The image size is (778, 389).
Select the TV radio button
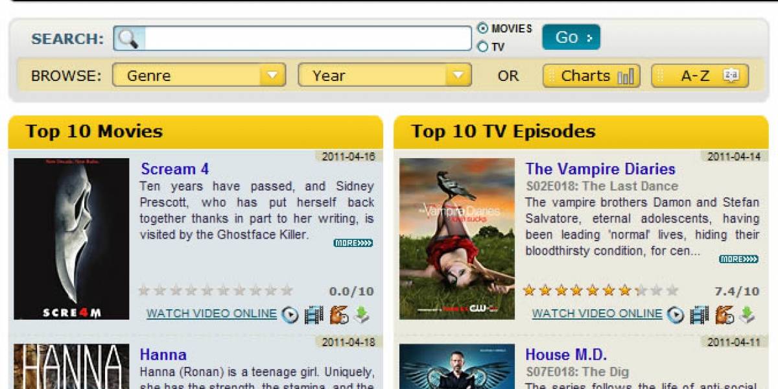[x=483, y=47]
